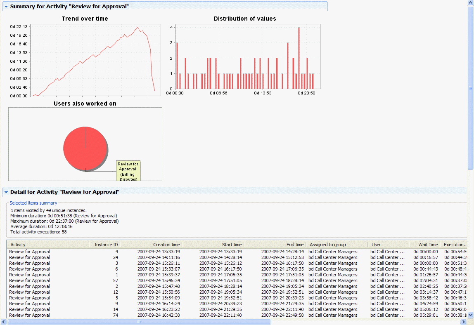Click the Assigned to group column header
The height and width of the screenshot is (325, 474).
337,245
